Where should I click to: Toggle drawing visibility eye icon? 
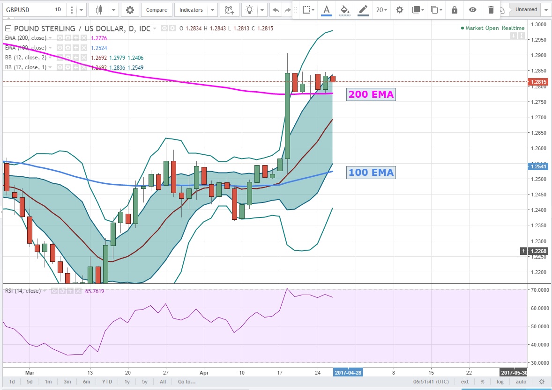(472, 10)
